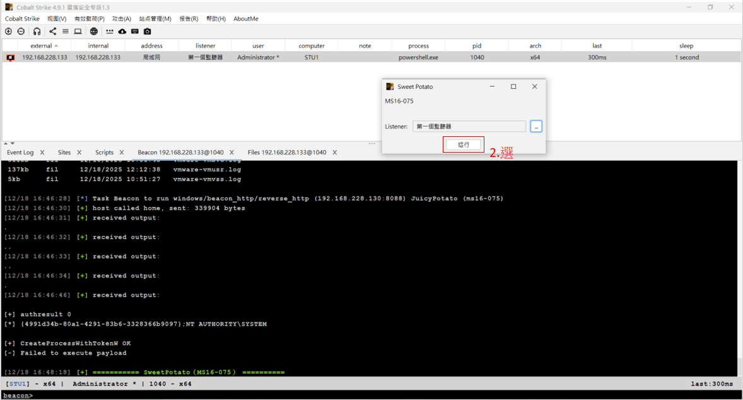The height and width of the screenshot is (400, 743).
Task: Click the disconnect (minus) toolbar icon
Action: tap(21, 32)
